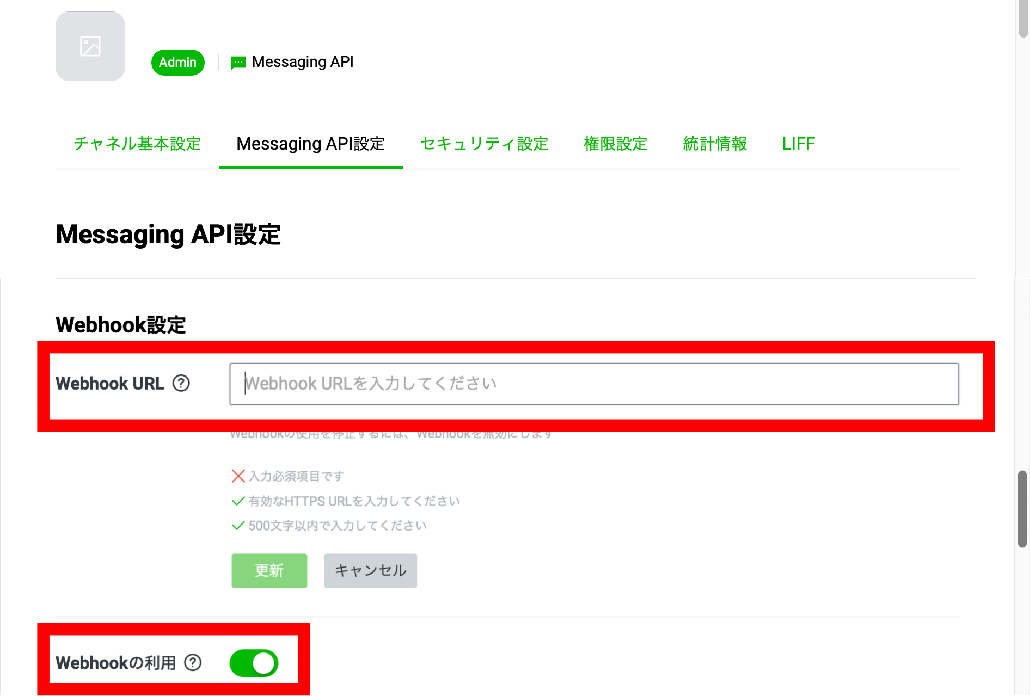This screenshot has height=696, width=1030.
Task: Click the Messaging API channel type label
Action: [x=303, y=62]
